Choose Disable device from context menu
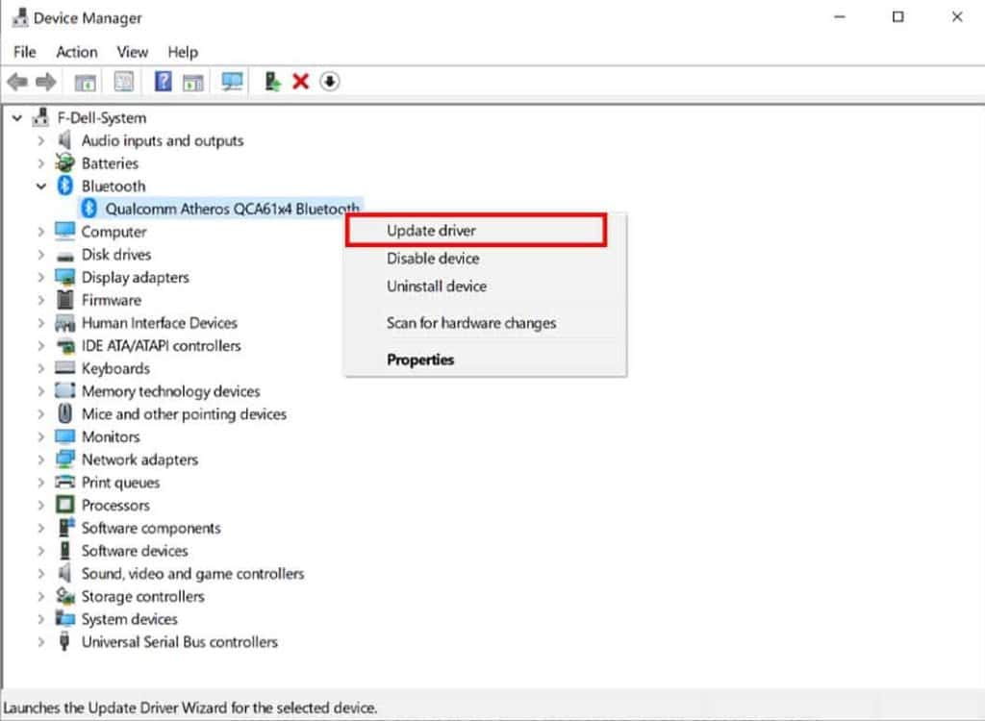The height and width of the screenshot is (721, 985). (485, 259)
